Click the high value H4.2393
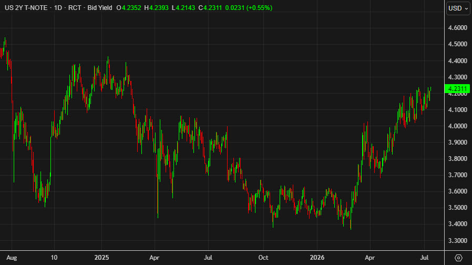Screen dimensions: 472x265 pos(156,8)
